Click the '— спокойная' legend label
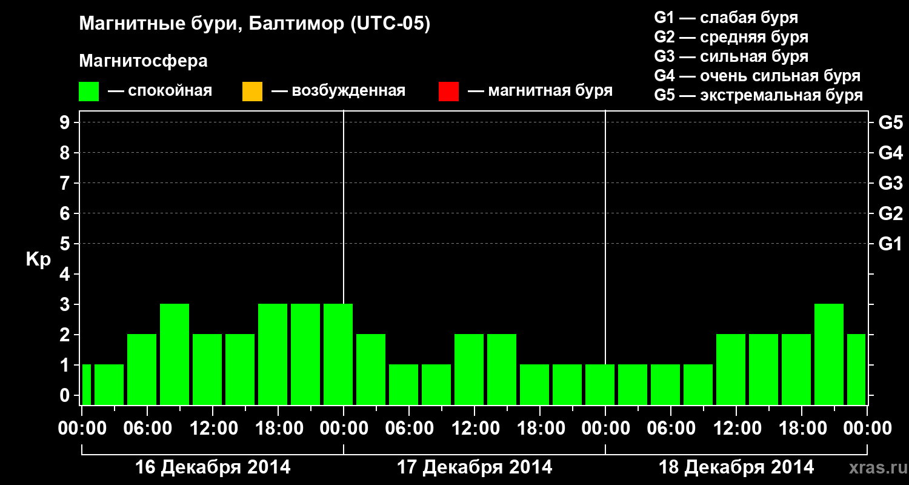The height and width of the screenshot is (485, 909). pos(160,91)
